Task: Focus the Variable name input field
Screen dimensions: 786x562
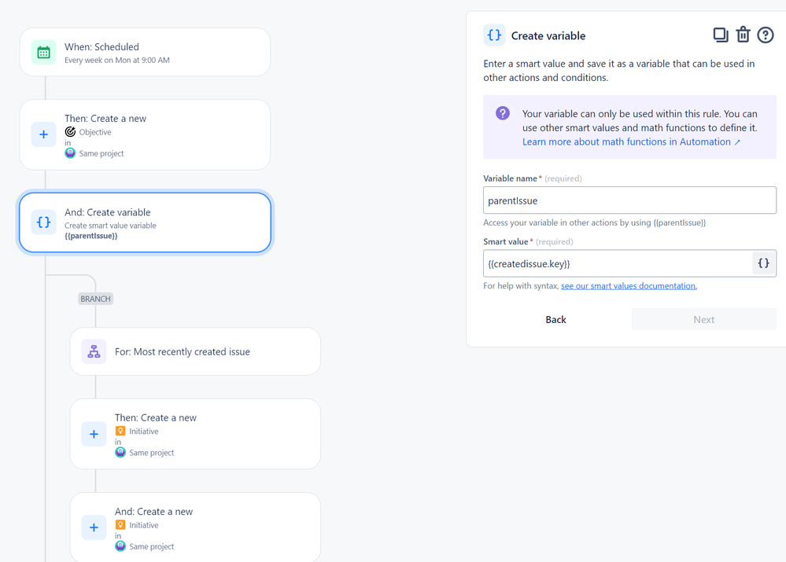Action: click(x=629, y=200)
